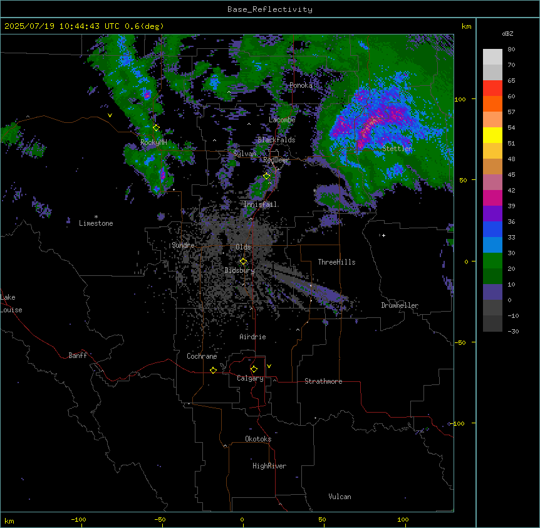This screenshot has height=528, width=540.
Task: Click the -50 tick on the right axis
Action: [x=460, y=342]
